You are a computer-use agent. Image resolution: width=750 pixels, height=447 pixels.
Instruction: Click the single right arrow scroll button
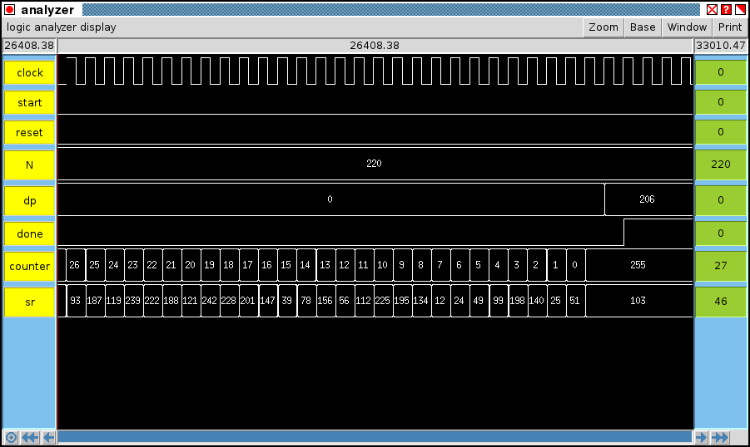[x=701, y=438]
